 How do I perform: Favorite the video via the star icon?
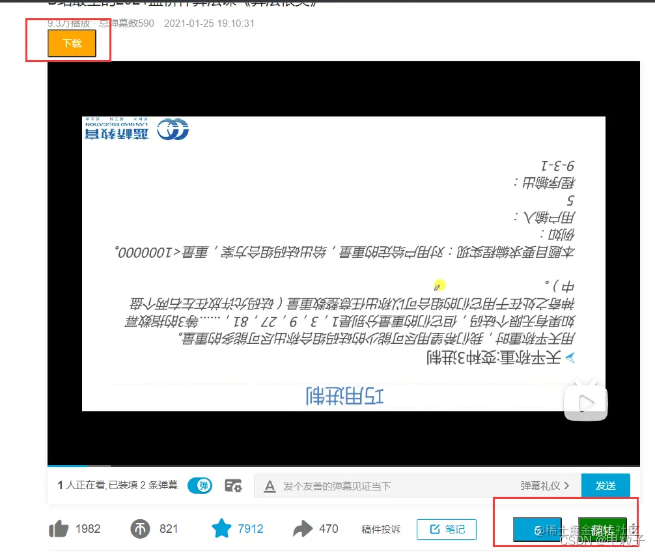(219, 528)
